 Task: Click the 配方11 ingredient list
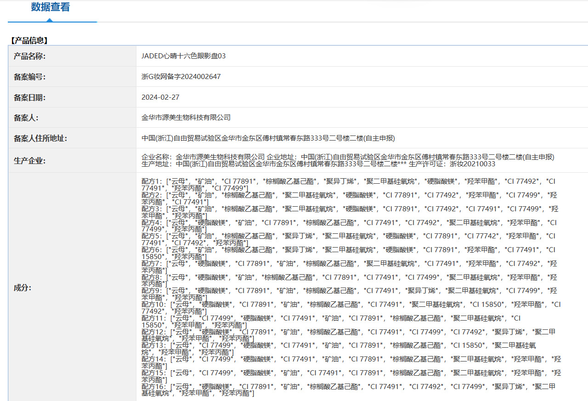[x=331, y=322]
